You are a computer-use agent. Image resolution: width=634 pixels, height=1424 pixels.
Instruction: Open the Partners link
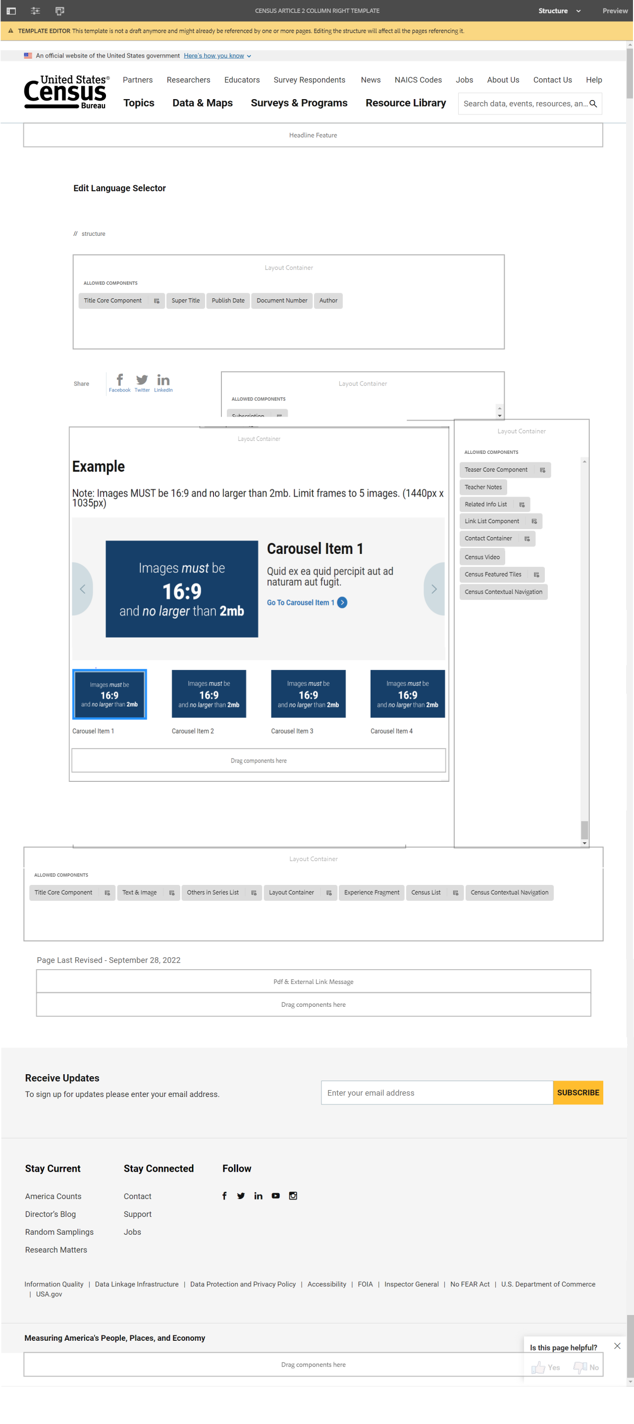coord(138,80)
